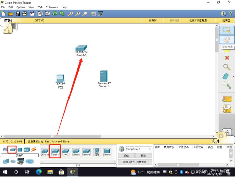235x177 pixels.
Task: Zoom in using magnifier plus icon
Action: (70, 14)
